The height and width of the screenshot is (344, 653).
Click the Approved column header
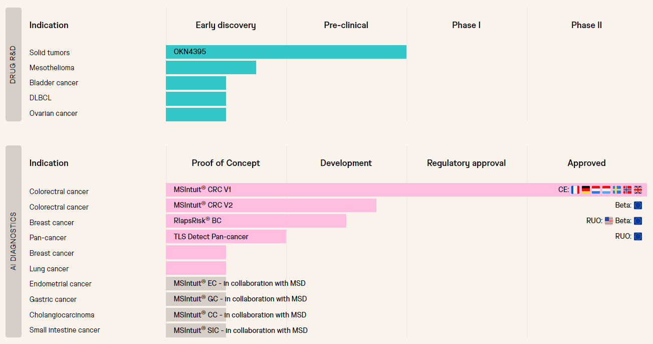587,163
